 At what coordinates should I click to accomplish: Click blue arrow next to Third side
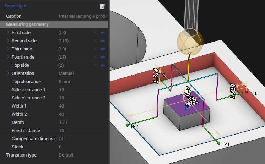coord(103,49)
